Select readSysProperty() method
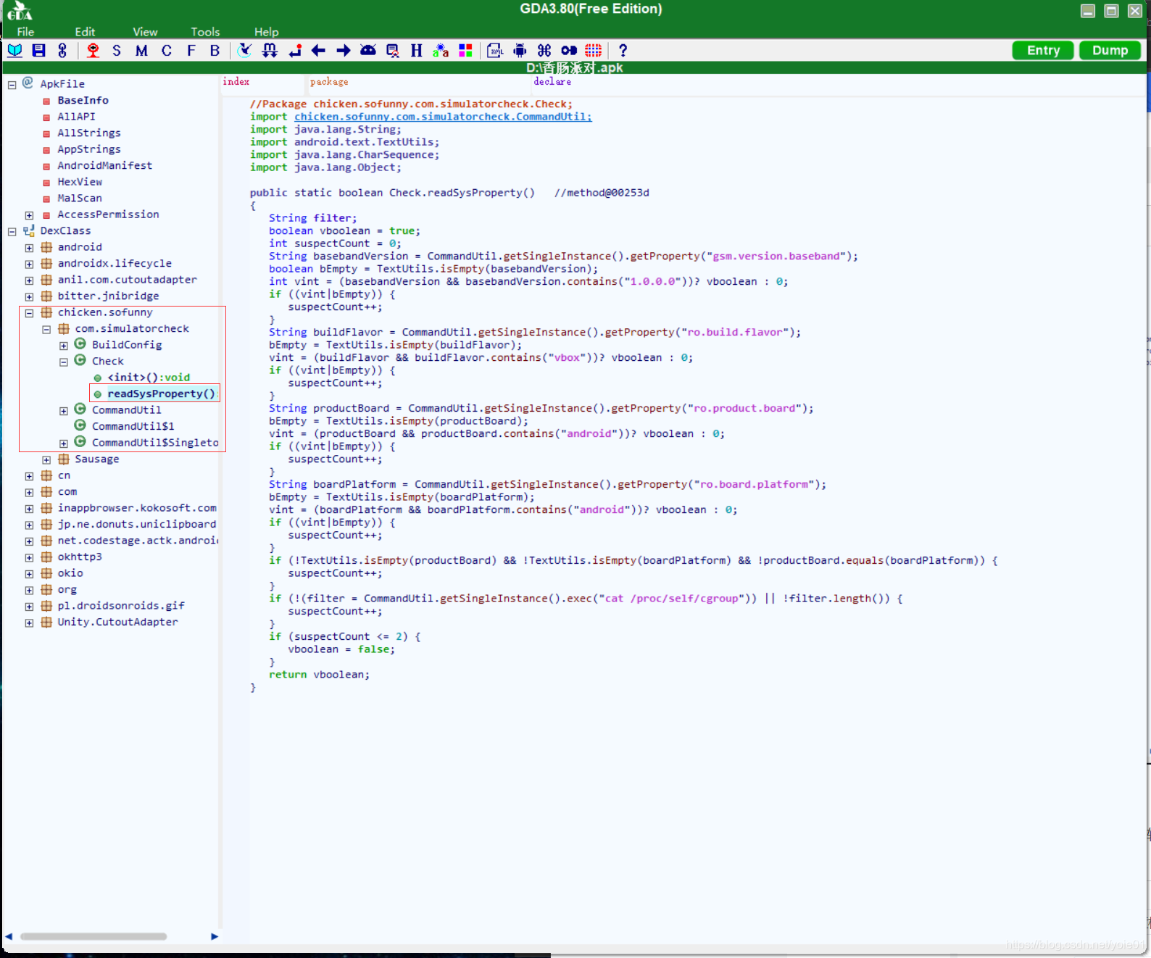Screen dimensions: 1151x958 161,393
